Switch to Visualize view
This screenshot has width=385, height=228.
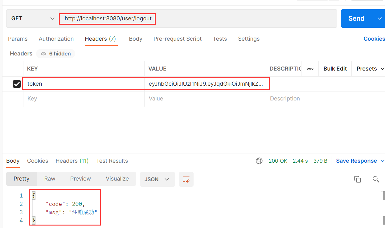117,179
